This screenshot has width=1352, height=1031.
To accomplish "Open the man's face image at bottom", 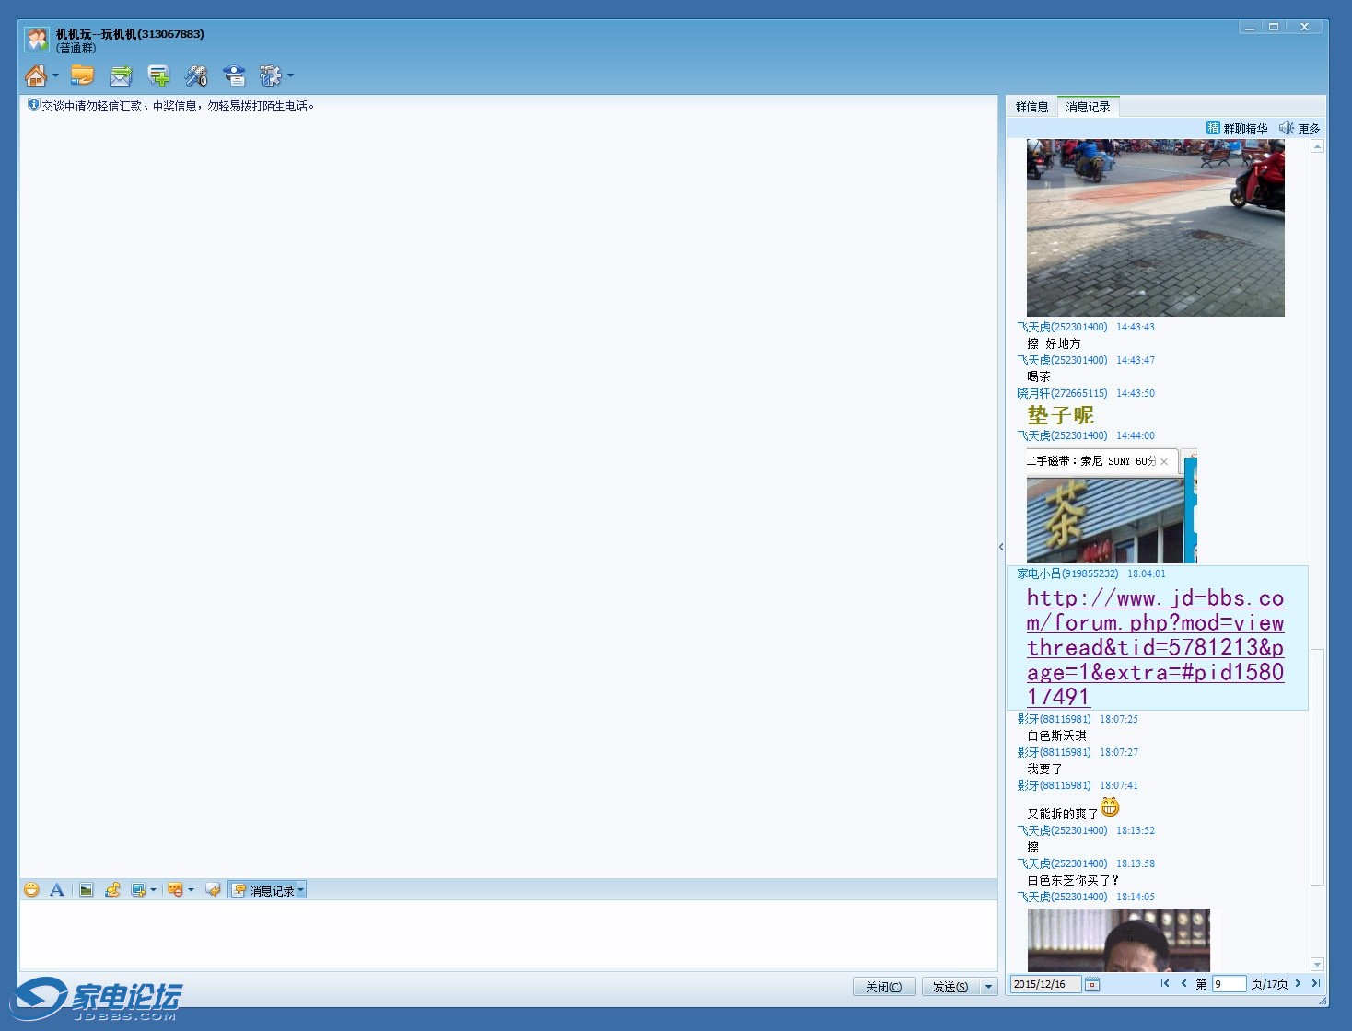I will click(x=1119, y=940).
